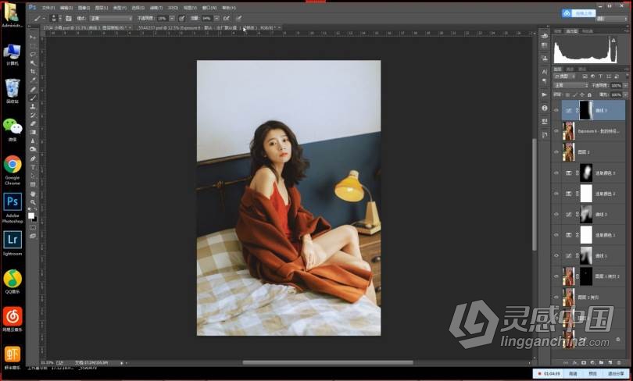The image size is (633, 381).
Task: Hide the 图层 2 layer
Action: pos(556,152)
